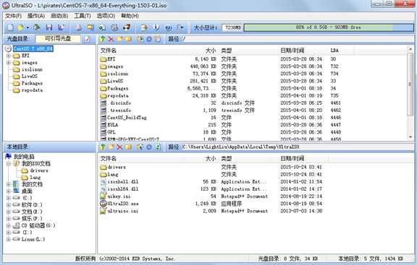
Task: Click folder-with-arrow Add icon in local toolbar
Action: point(140,147)
